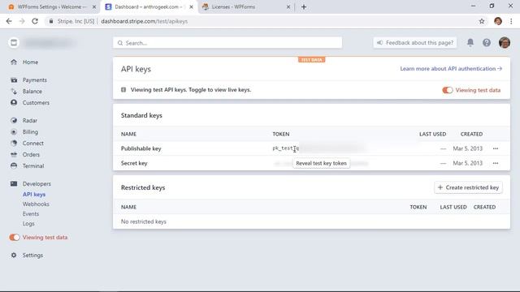This screenshot has width=520, height=292.
Task: Open the Payments section icon
Action: [x=14, y=79]
